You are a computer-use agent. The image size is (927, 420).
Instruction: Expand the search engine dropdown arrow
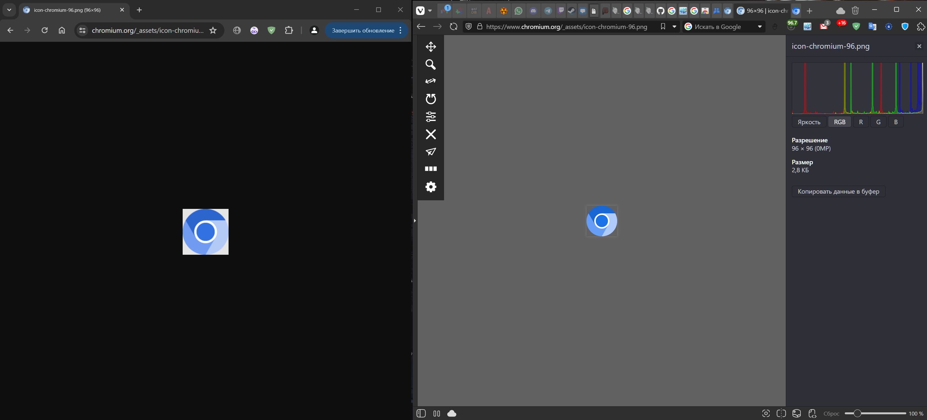(x=760, y=27)
